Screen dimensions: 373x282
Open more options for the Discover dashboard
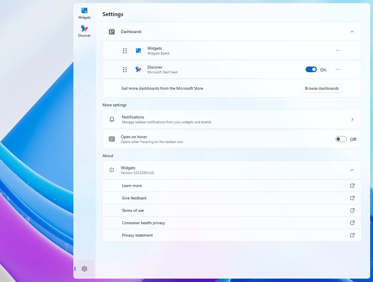[338, 70]
